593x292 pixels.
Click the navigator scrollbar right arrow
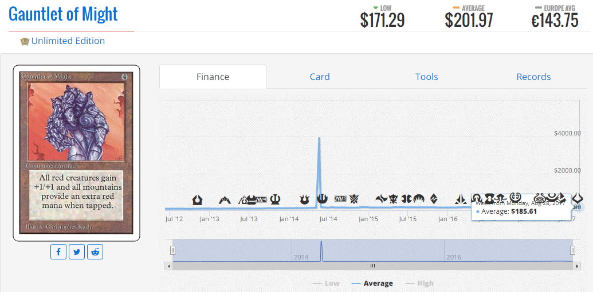click(577, 266)
